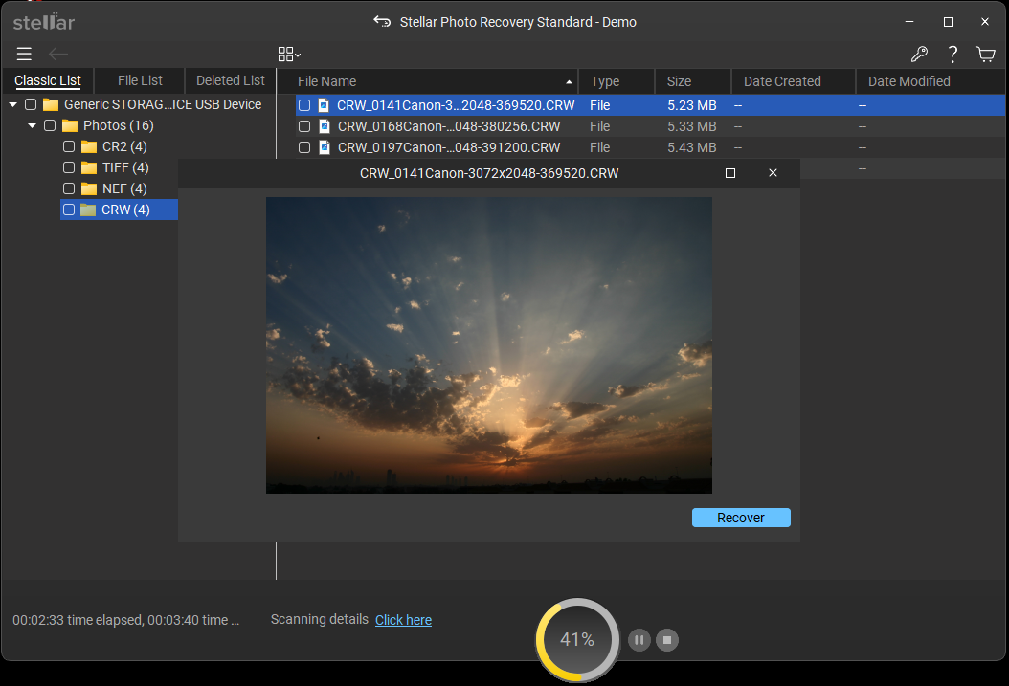Screen dimensions: 1009x686
Task: Collapse the Photos (16) tree node
Action: [x=32, y=125]
